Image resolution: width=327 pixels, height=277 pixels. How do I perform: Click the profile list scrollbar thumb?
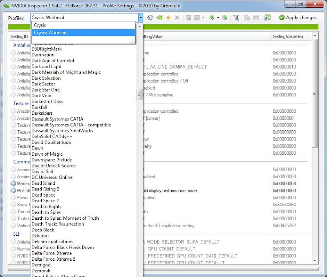click(139, 94)
